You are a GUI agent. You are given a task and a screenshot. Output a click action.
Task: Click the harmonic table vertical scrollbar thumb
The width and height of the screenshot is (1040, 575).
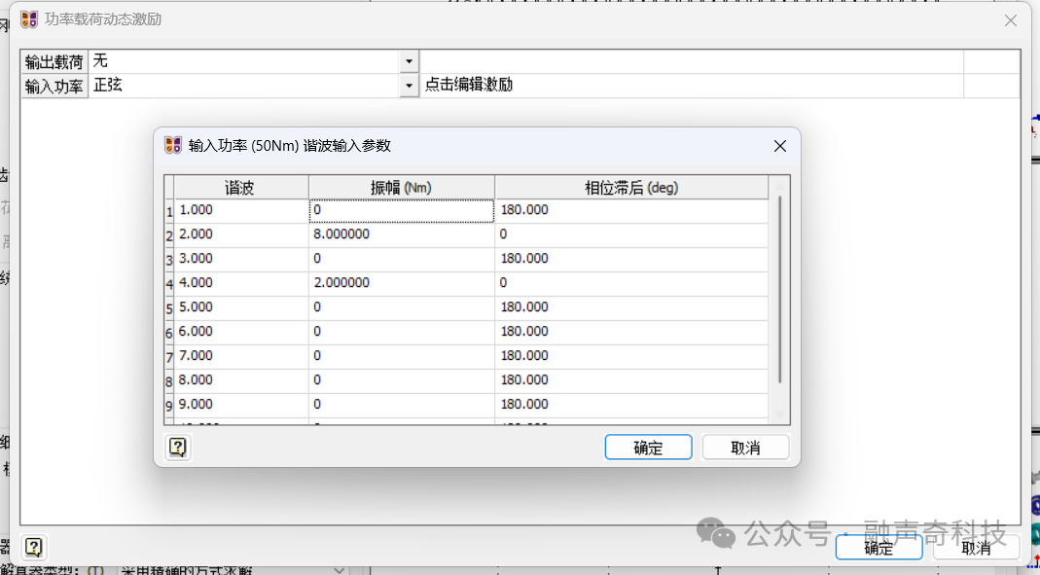click(x=780, y=289)
